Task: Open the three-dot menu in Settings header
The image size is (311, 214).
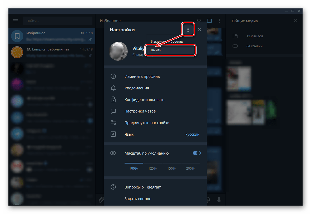Action: click(188, 30)
